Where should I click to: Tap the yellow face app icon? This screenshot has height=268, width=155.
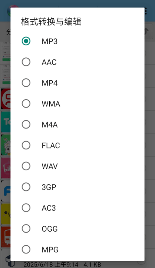[6, 214]
